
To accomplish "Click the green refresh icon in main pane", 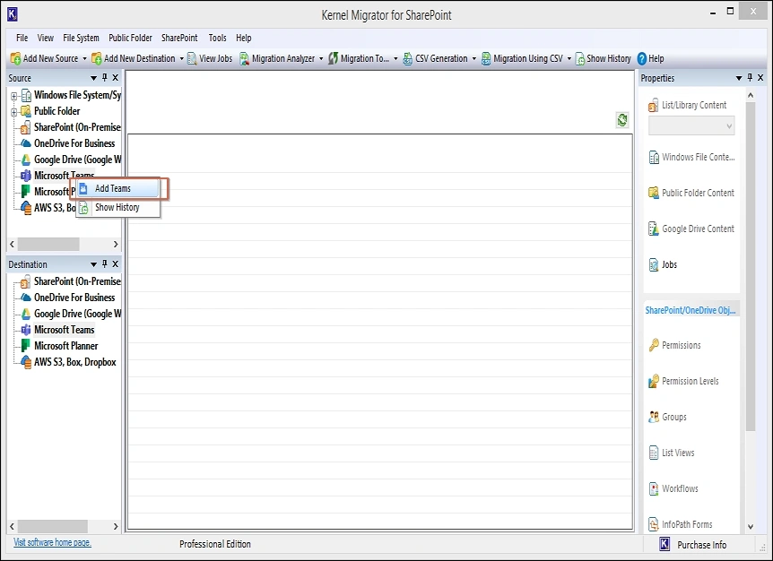I will point(622,120).
